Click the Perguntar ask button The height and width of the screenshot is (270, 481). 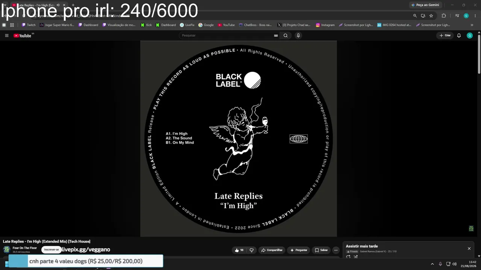point(299,250)
